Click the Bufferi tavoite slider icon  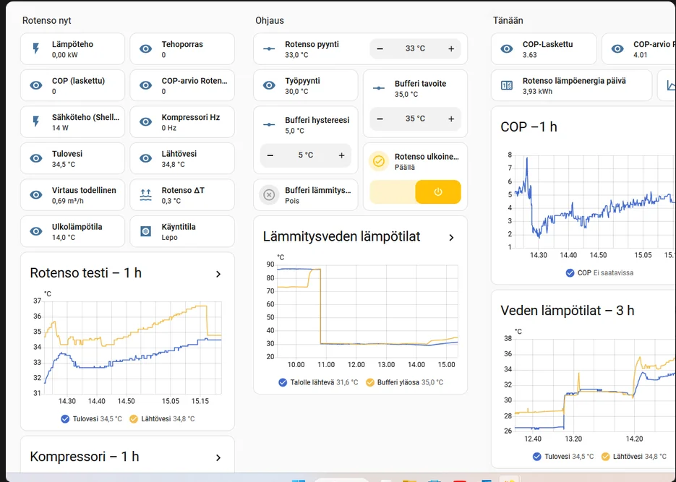click(x=379, y=88)
